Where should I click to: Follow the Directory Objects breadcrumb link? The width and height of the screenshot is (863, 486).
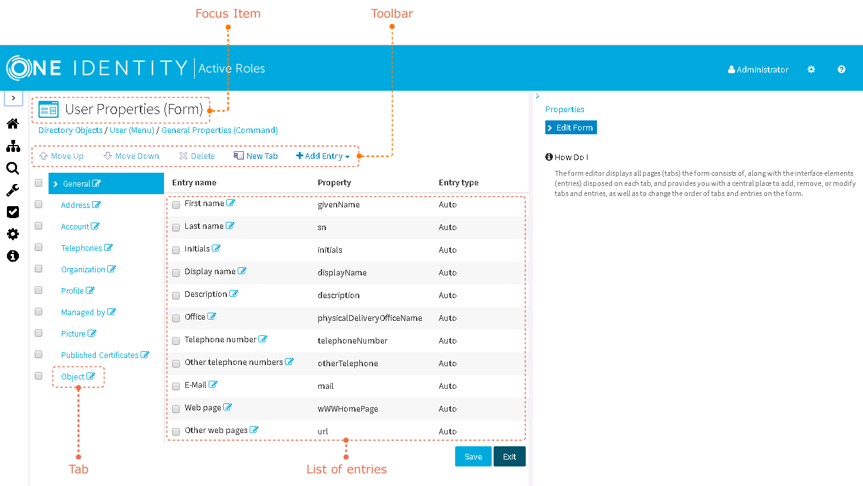(x=70, y=130)
